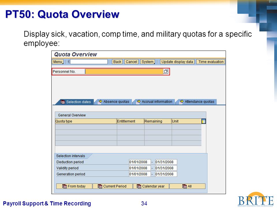Click the From today button

tap(74, 186)
